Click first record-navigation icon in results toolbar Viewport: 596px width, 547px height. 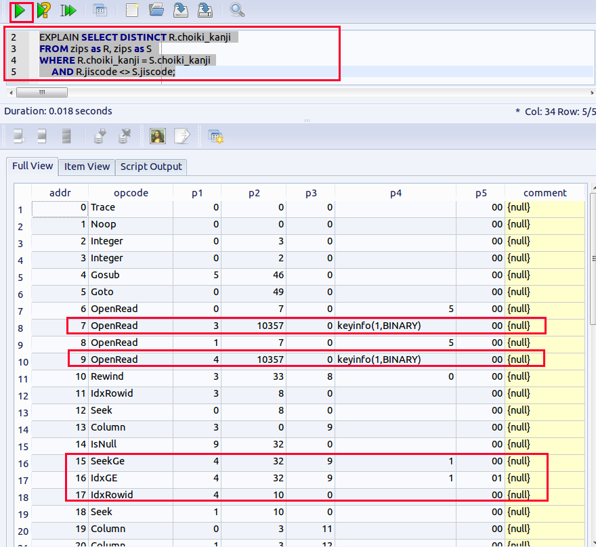(19, 136)
